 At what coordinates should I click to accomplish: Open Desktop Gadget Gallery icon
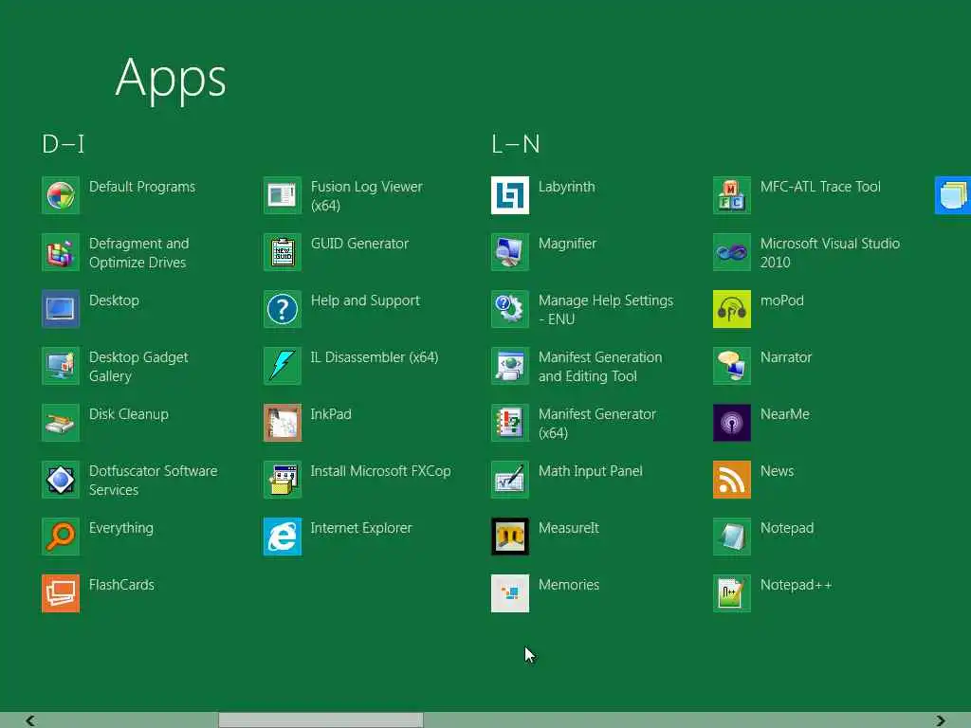61,366
